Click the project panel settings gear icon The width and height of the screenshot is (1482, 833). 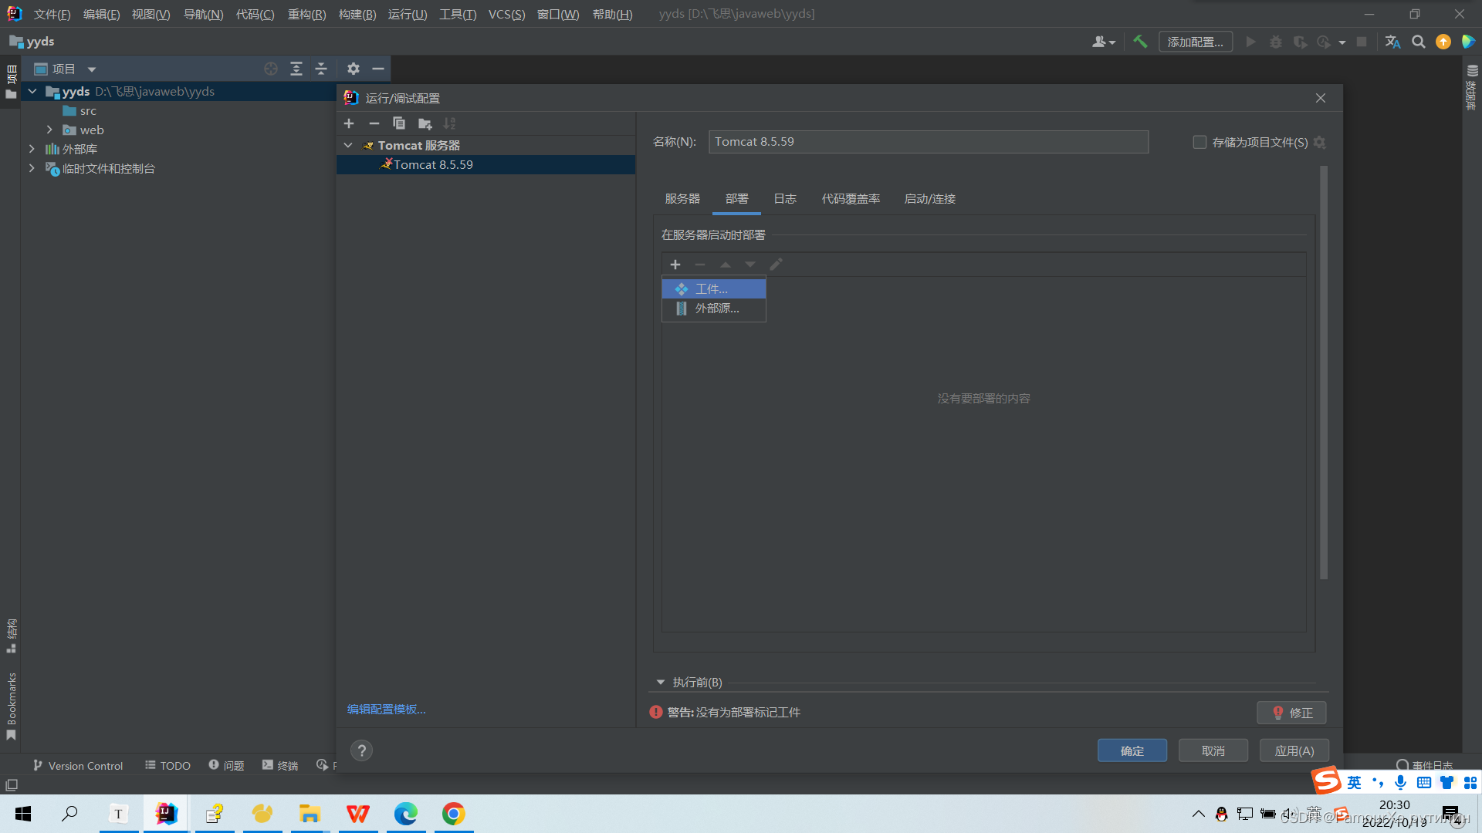coord(354,69)
